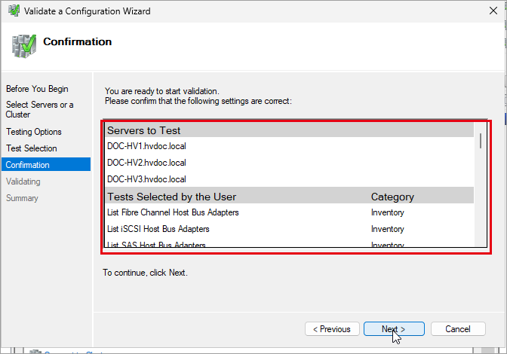This screenshot has width=507, height=354.
Task: Select DOC-HV3.hvdoc.local server entry
Action: pyautogui.click(x=146, y=179)
